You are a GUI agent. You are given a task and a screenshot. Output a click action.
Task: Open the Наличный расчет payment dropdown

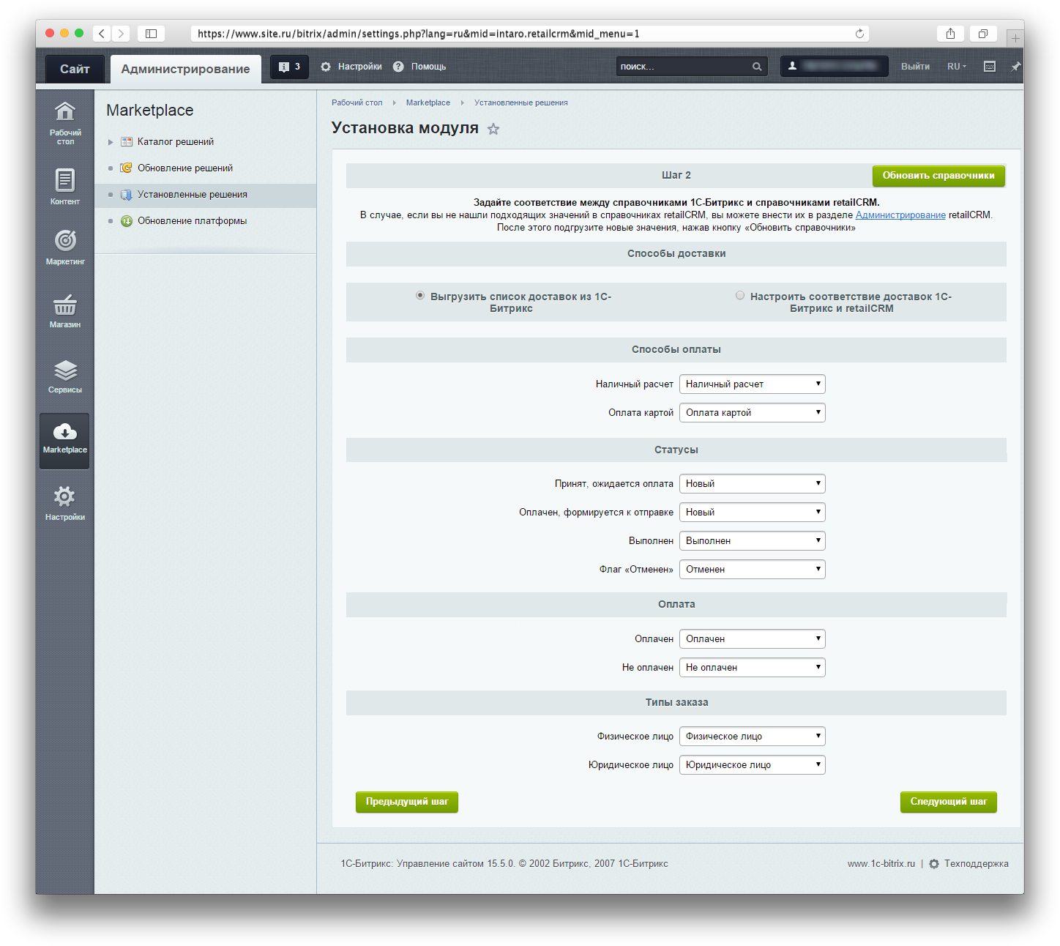(752, 384)
